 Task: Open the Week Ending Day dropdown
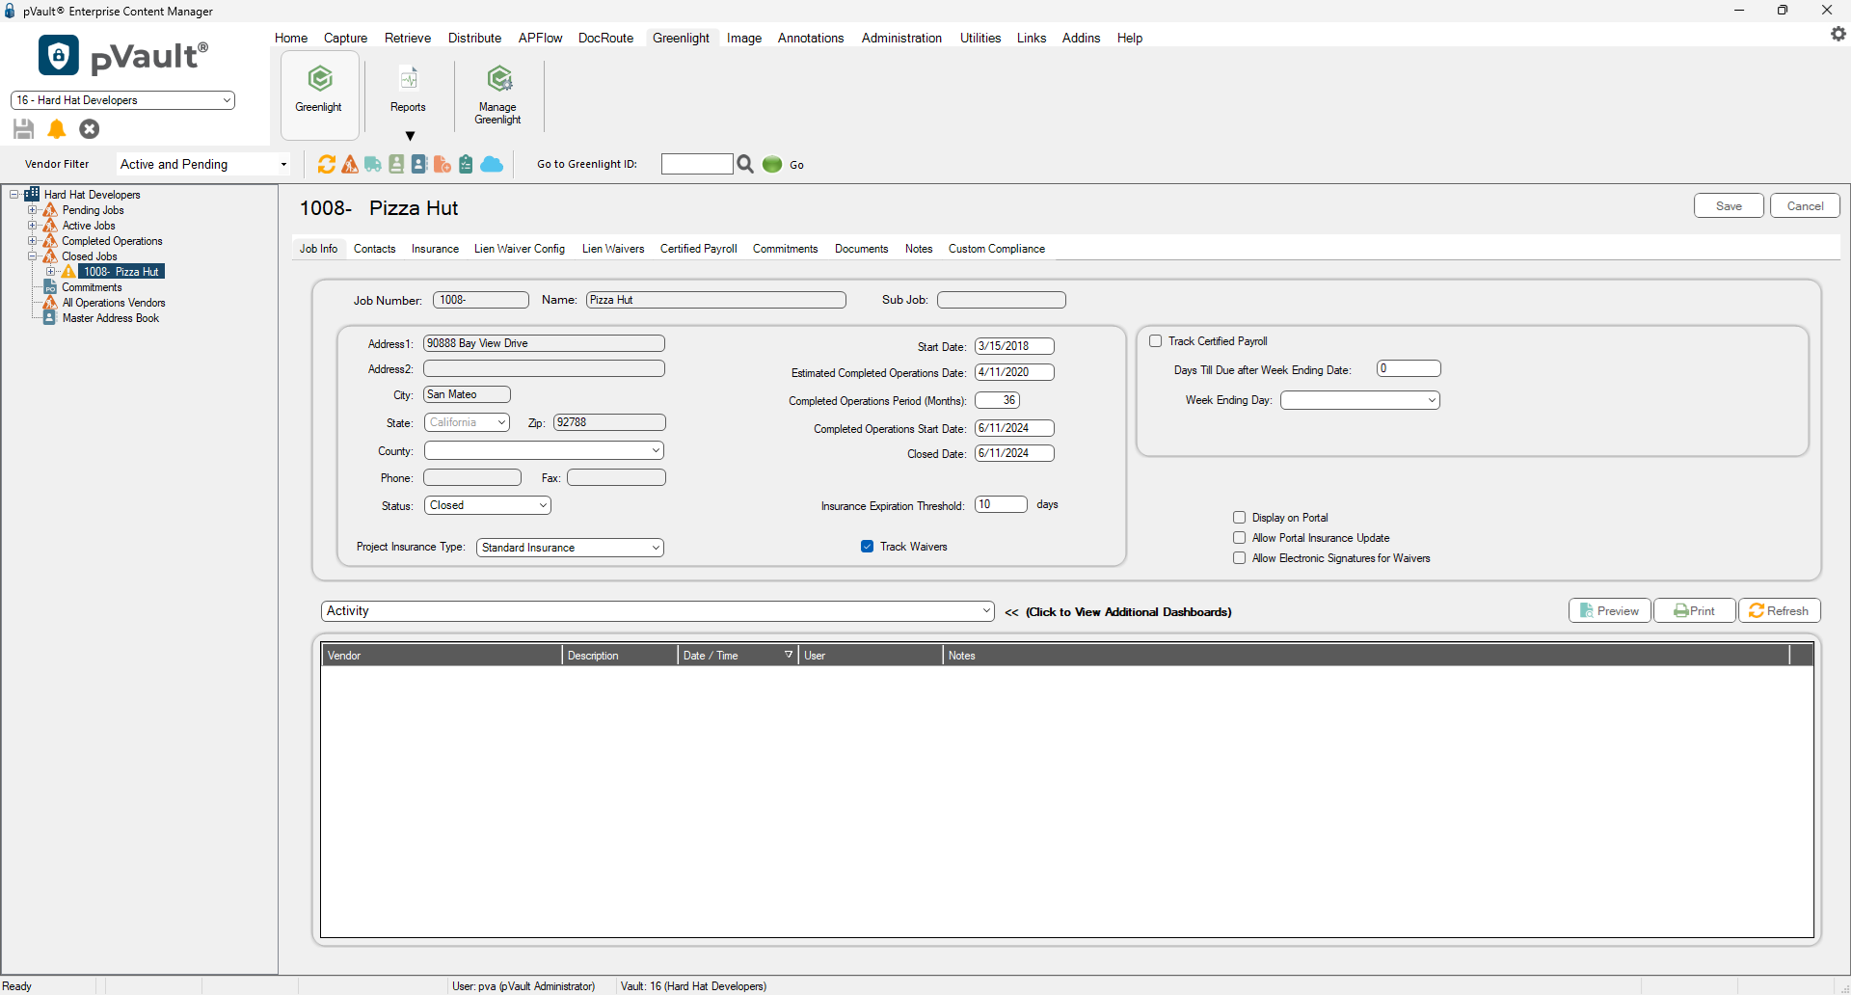[x=1360, y=400]
